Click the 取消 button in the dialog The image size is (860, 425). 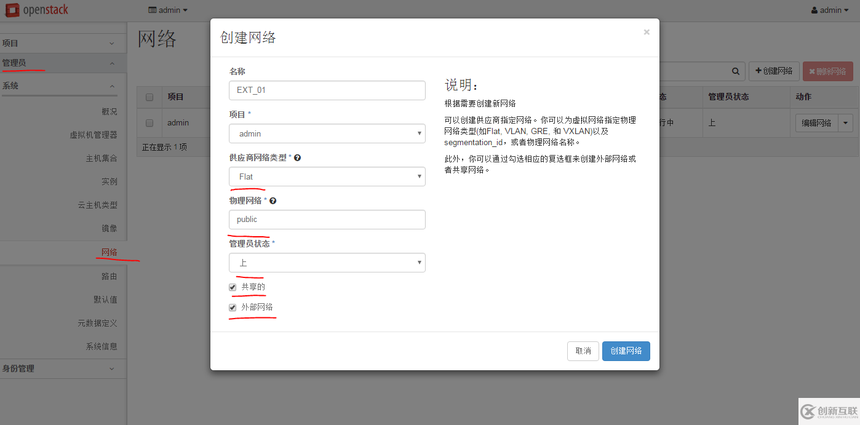(583, 351)
